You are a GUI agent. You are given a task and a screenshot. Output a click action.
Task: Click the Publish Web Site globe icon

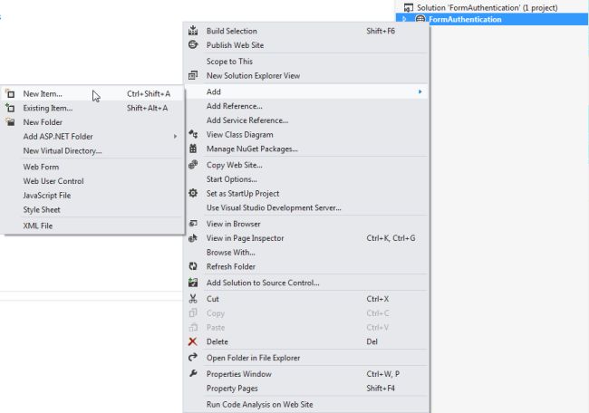tap(192, 44)
